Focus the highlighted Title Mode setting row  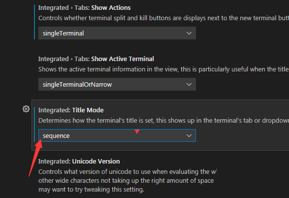[161, 125]
